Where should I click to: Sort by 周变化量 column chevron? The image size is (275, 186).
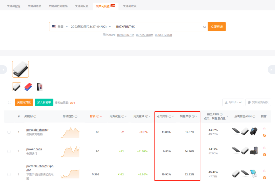126,116
